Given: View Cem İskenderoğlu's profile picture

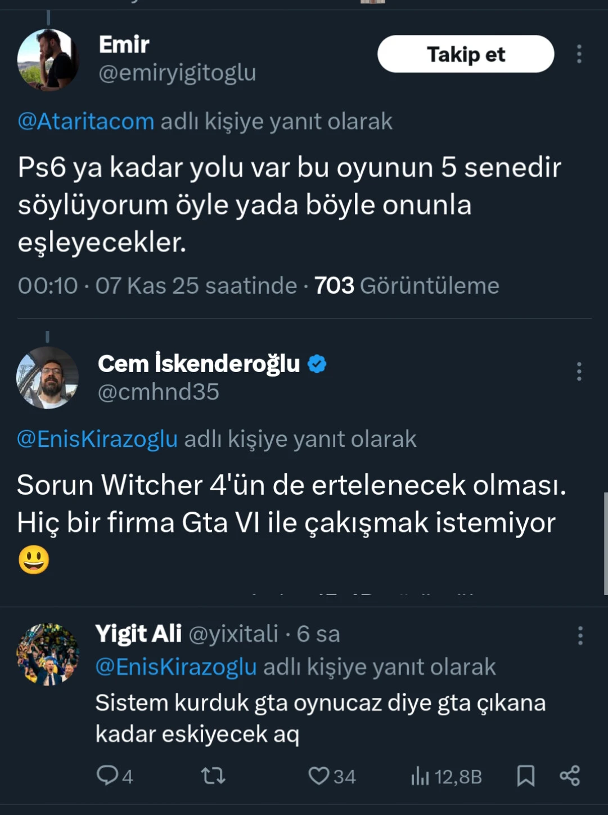Looking at the screenshot, I should (x=48, y=377).
